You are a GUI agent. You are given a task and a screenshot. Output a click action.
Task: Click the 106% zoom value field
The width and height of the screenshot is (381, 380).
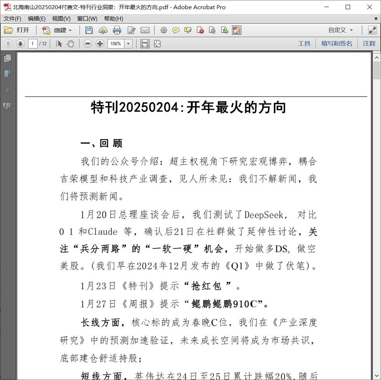[116, 44]
